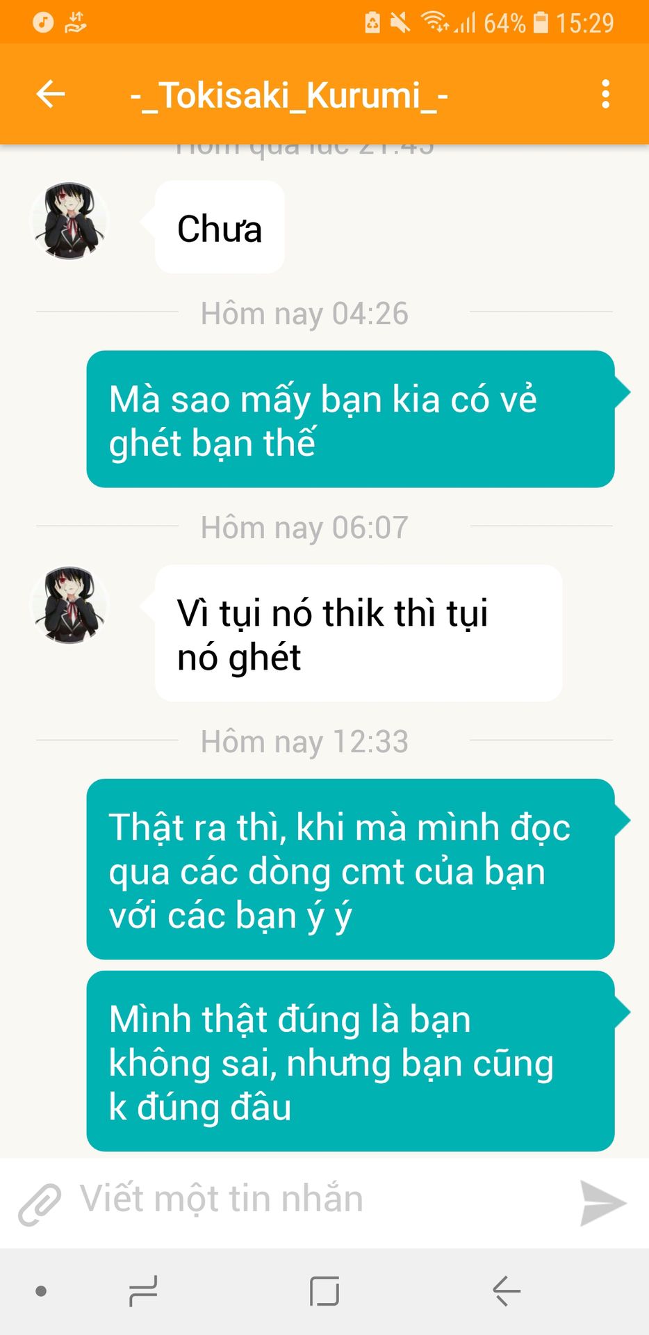The width and height of the screenshot is (649, 1335).
Task: Tap the Android recent apps button
Action: pyautogui.click(x=143, y=1292)
